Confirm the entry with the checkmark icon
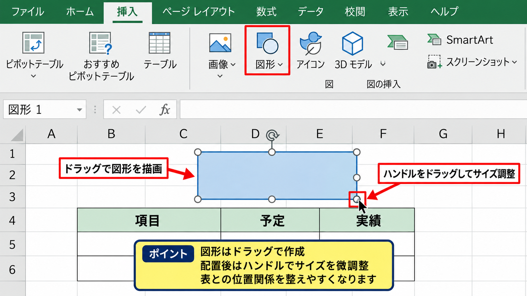 tap(141, 110)
